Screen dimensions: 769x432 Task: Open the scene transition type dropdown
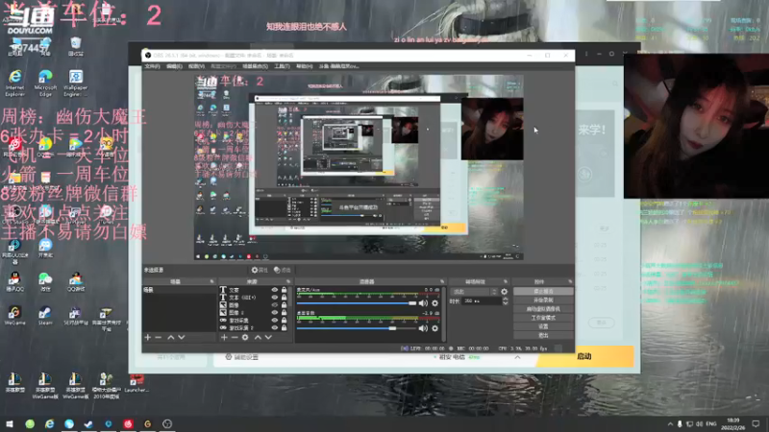(474, 292)
